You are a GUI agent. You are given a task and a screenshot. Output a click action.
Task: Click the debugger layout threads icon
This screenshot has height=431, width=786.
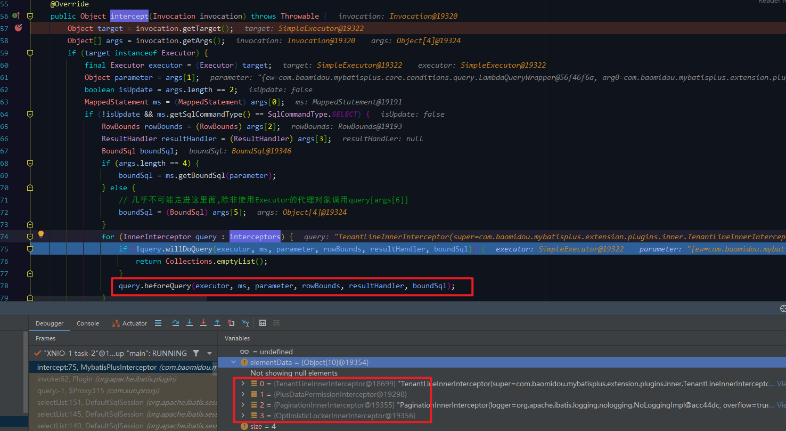pos(158,323)
